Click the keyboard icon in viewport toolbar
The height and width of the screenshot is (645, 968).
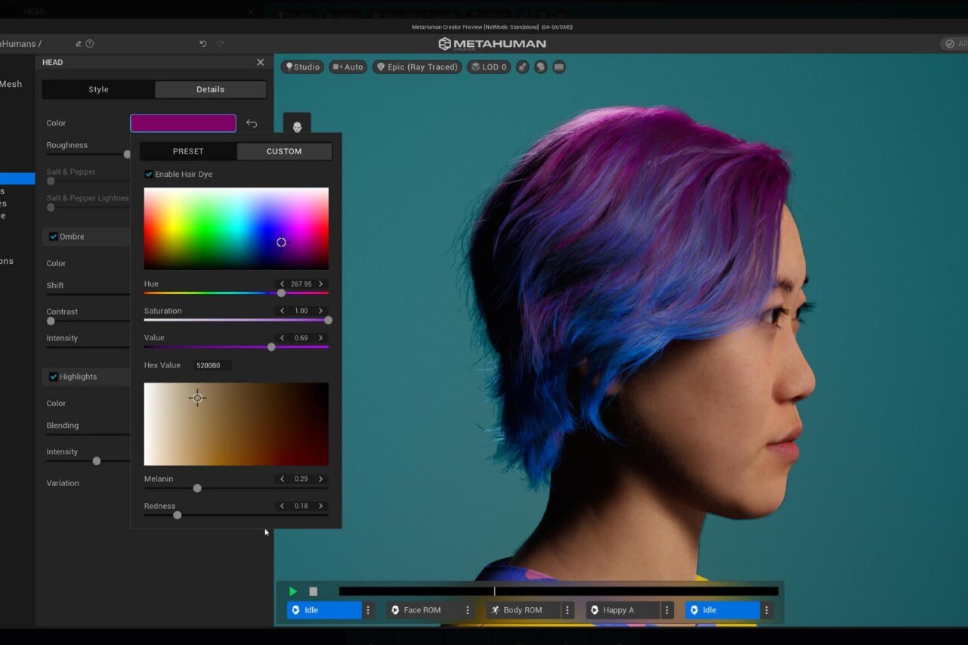559,67
